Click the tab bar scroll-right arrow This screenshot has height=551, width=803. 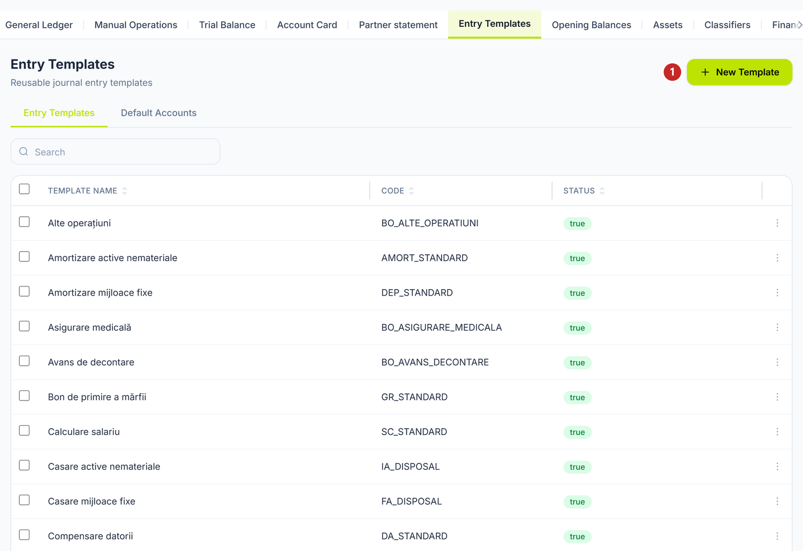[799, 25]
